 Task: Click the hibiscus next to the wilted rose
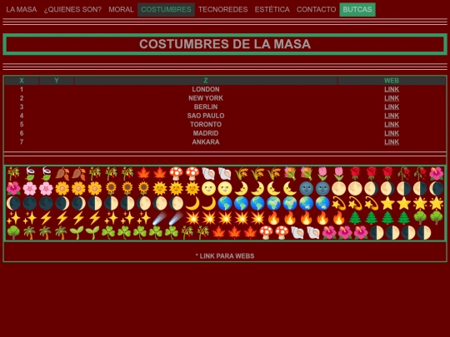[437, 174]
